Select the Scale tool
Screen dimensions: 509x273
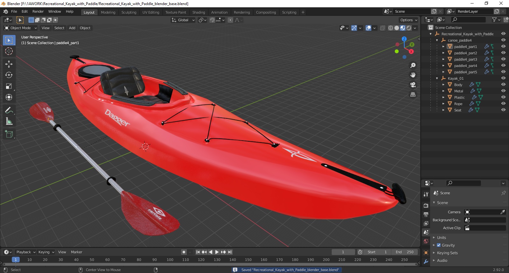point(9,86)
